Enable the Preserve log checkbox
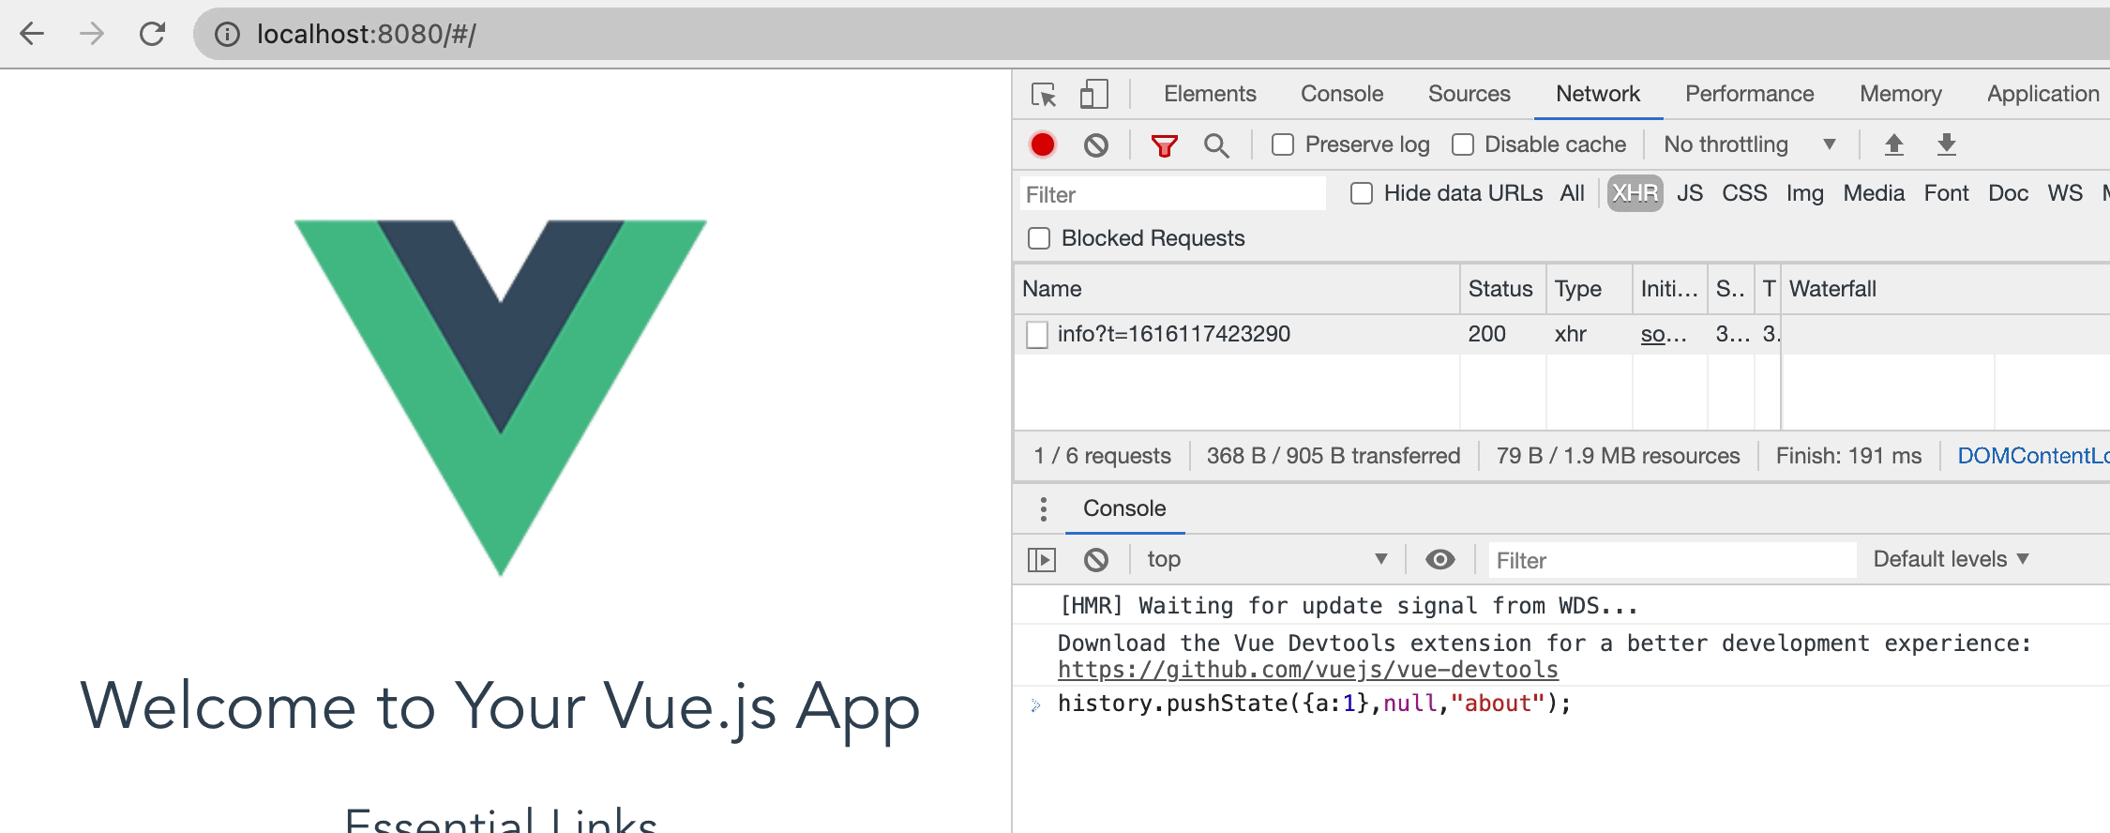Viewport: 2110px width, 833px height. [1283, 144]
